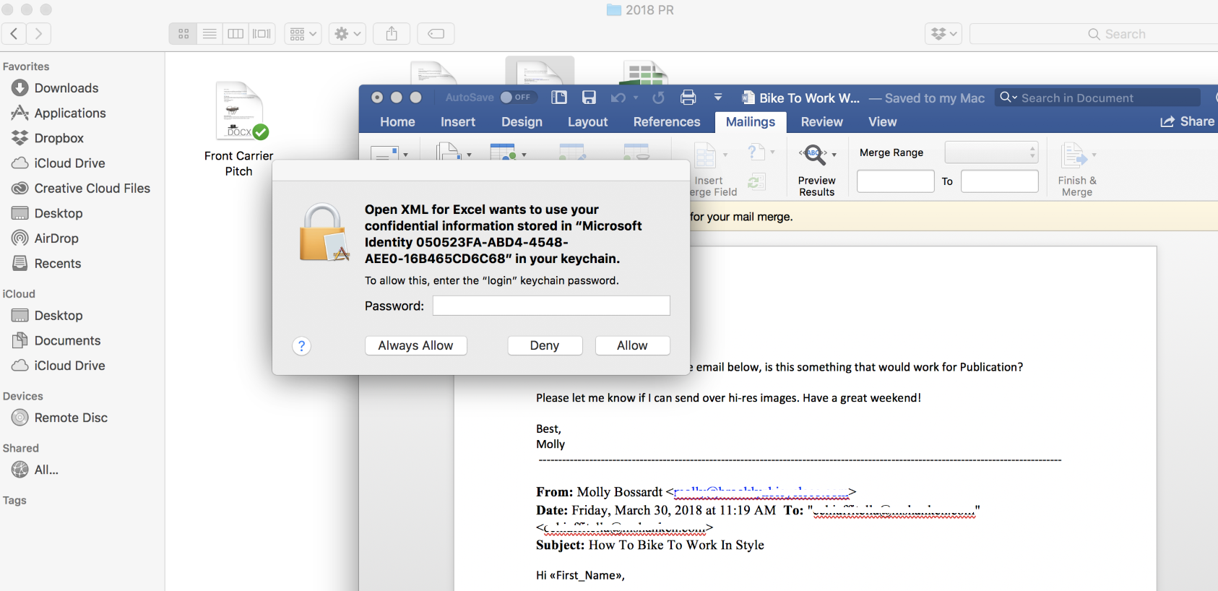Click Deny in keychain dialog

(x=545, y=345)
